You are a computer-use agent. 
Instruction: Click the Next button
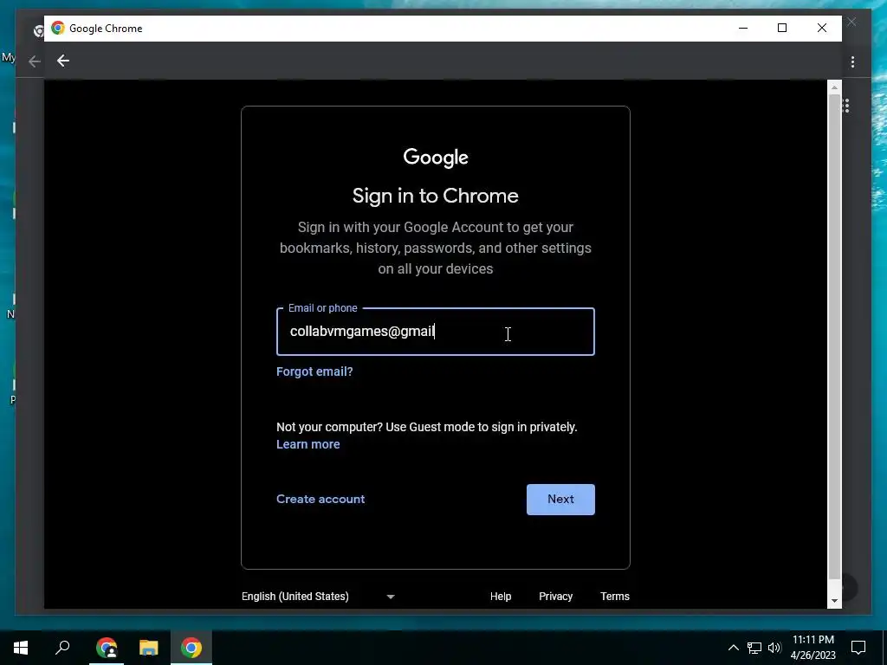pyautogui.click(x=560, y=500)
